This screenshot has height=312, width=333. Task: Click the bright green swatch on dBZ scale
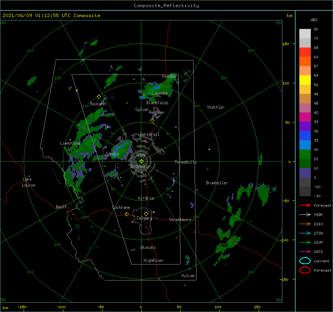[305, 154]
